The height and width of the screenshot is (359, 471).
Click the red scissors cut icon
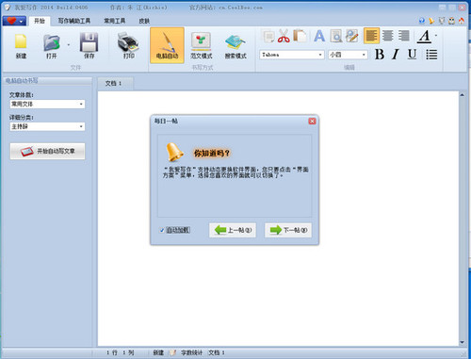point(284,36)
